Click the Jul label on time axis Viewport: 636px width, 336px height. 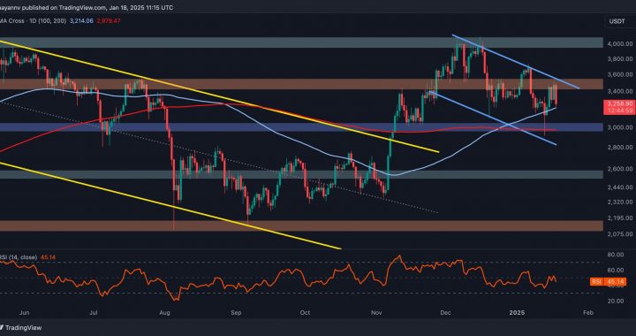pyautogui.click(x=94, y=313)
